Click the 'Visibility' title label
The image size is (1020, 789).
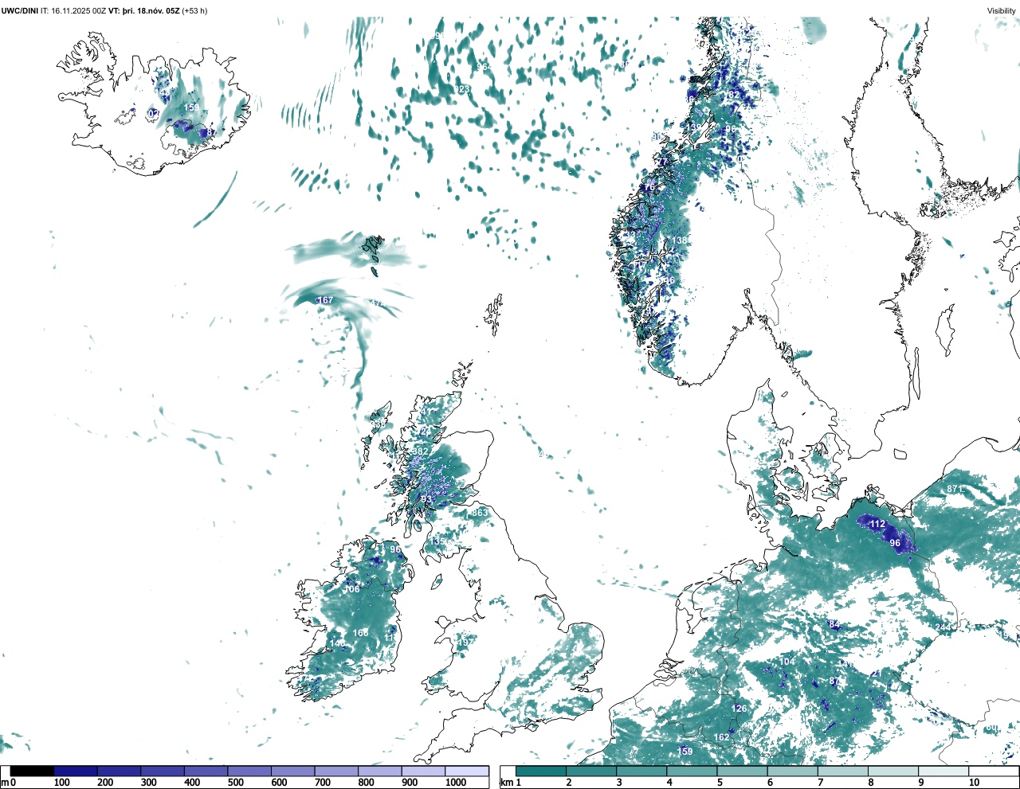(1002, 10)
